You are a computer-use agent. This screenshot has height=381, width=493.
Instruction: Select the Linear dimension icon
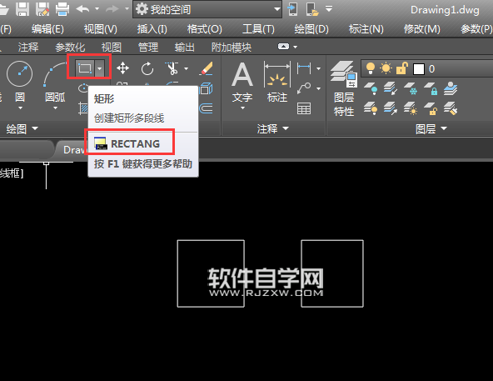click(x=304, y=68)
